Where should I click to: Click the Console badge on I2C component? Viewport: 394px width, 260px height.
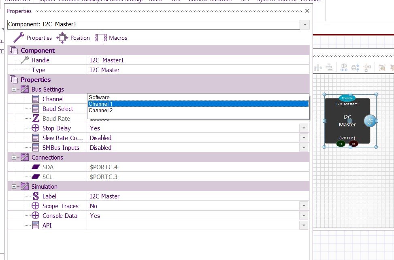pos(347,98)
